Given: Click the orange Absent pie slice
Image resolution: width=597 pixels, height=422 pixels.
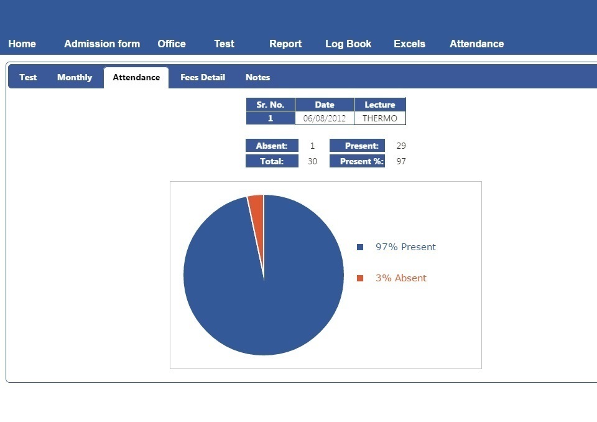Looking at the screenshot, I should [257, 205].
